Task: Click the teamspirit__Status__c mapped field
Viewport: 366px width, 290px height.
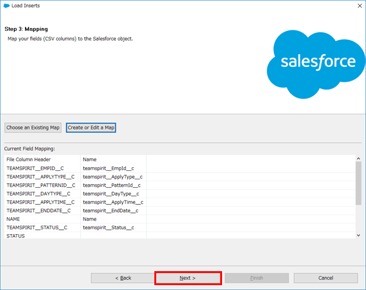Action: tap(109, 227)
